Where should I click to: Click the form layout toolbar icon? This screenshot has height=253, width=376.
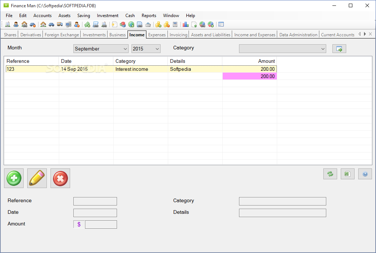click(x=221, y=24)
